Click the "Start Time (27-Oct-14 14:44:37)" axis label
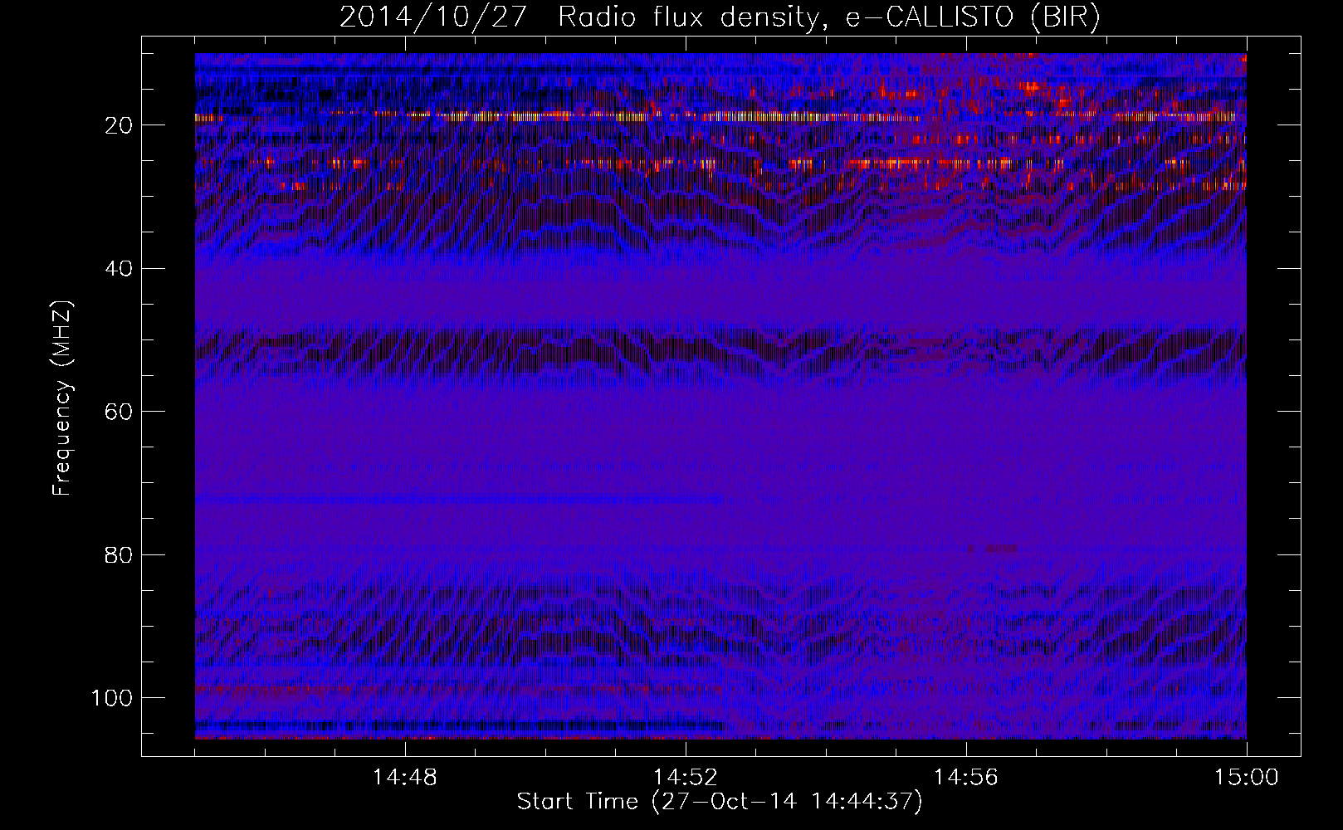The image size is (1343, 830). (x=720, y=802)
